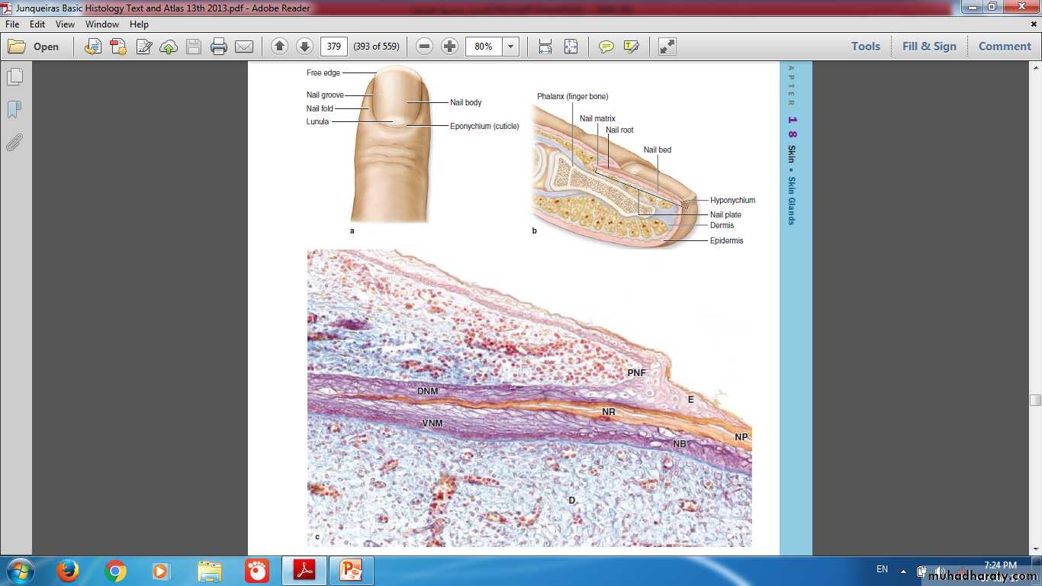Open the Window menu
The height and width of the screenshot is (586, 1042).
click(x=102, y=24)
